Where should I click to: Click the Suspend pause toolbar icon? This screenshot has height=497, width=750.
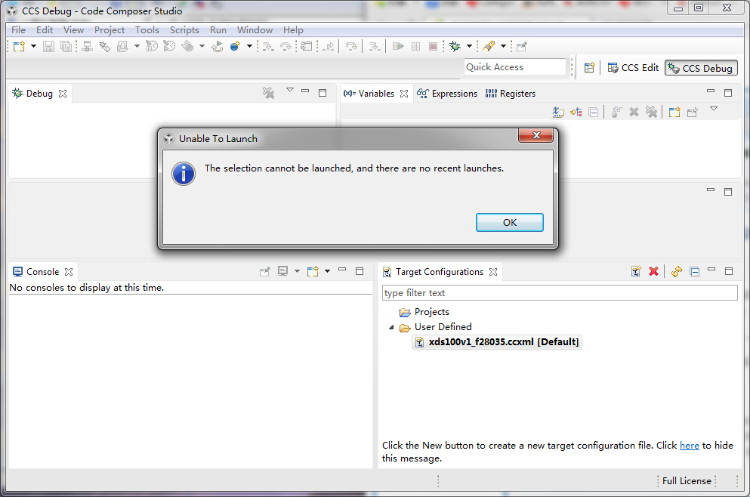415,46
